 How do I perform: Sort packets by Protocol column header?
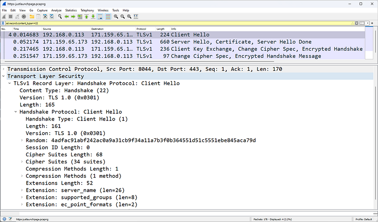(146, 29)
